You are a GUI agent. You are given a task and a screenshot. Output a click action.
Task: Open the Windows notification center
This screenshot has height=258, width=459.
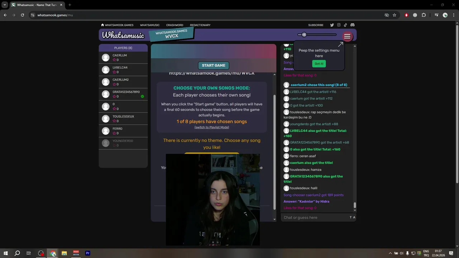pyautogui.click(x=451, y=253)
